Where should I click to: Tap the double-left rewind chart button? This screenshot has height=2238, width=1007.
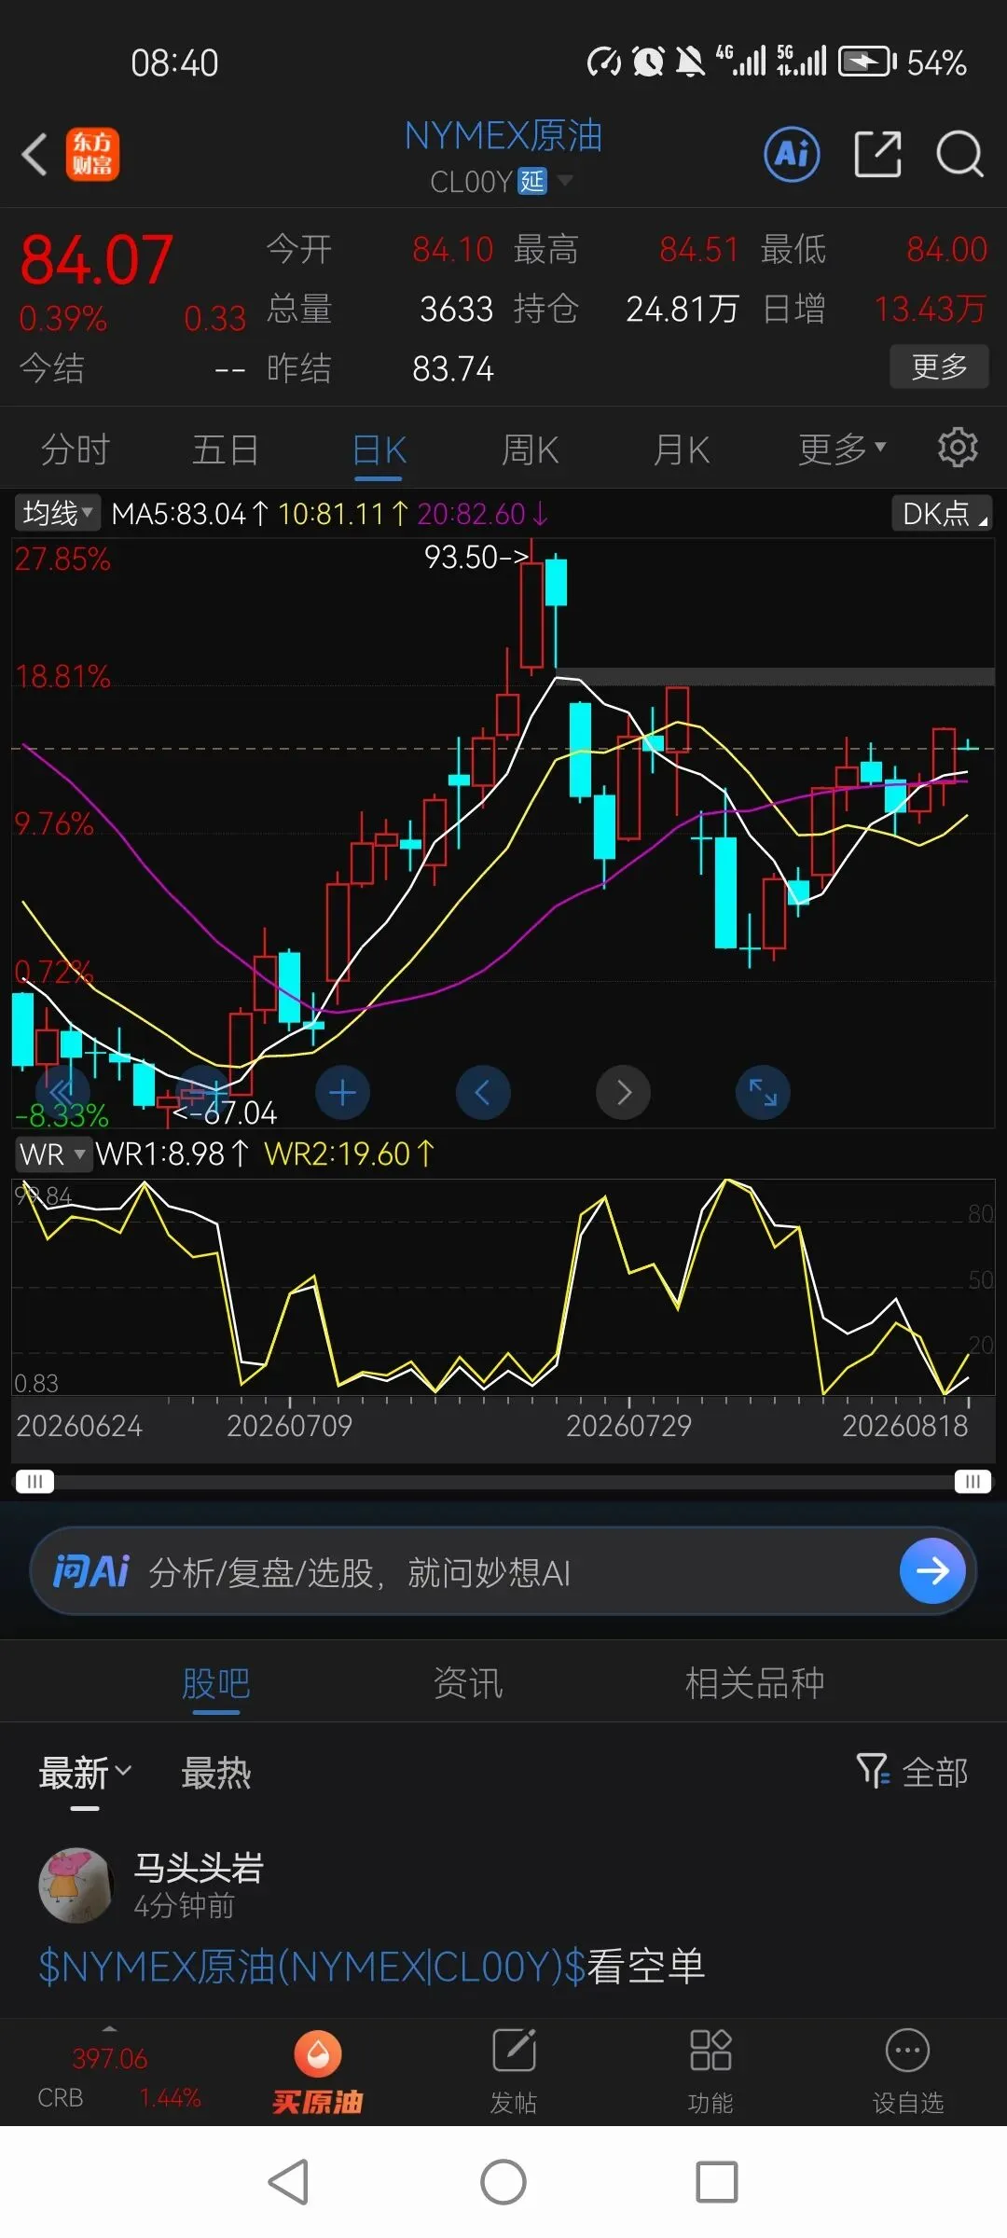62,1092
